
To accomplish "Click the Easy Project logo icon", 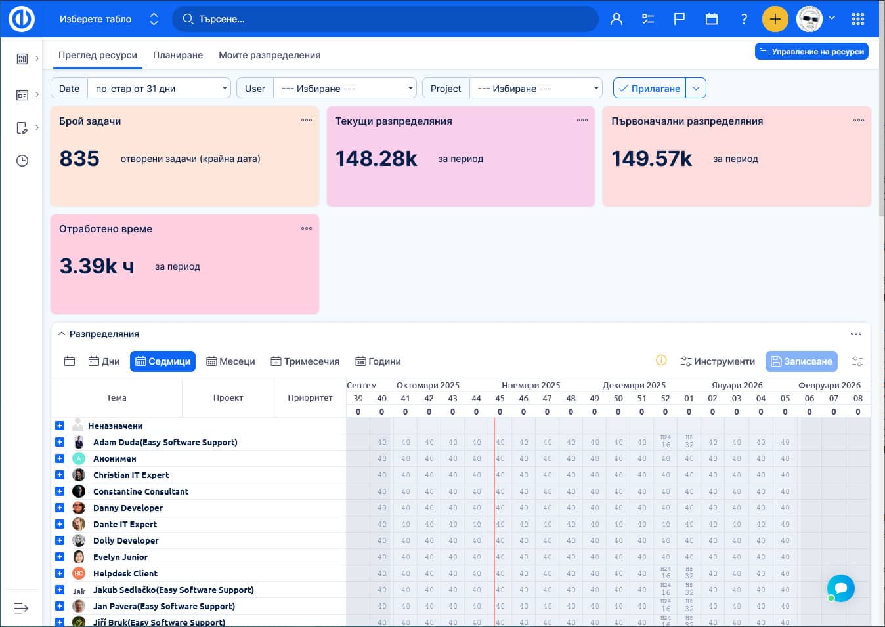I will (x=22, y=19).
